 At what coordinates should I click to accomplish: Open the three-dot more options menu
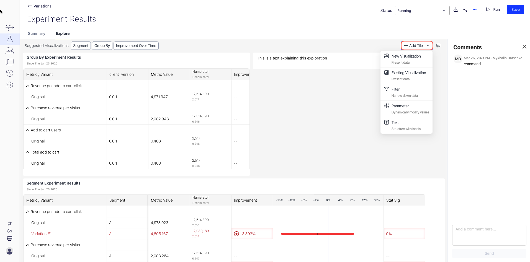(x=475, y=10)
